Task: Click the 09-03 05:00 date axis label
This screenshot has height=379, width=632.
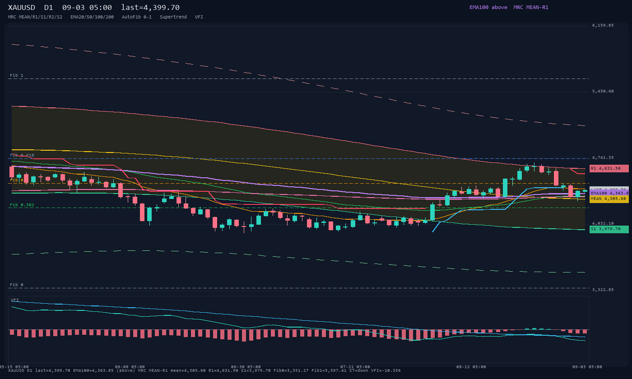Action: click(587, 367)
